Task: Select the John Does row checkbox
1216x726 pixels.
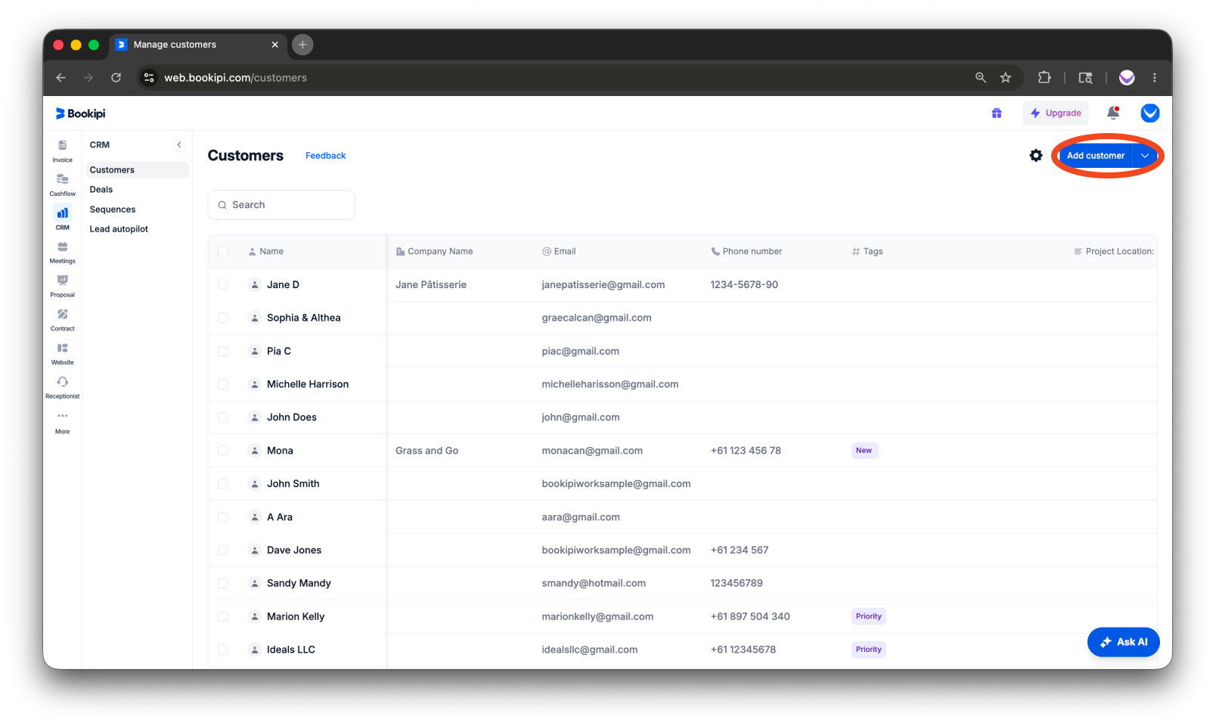Action: tap(222, 417)
